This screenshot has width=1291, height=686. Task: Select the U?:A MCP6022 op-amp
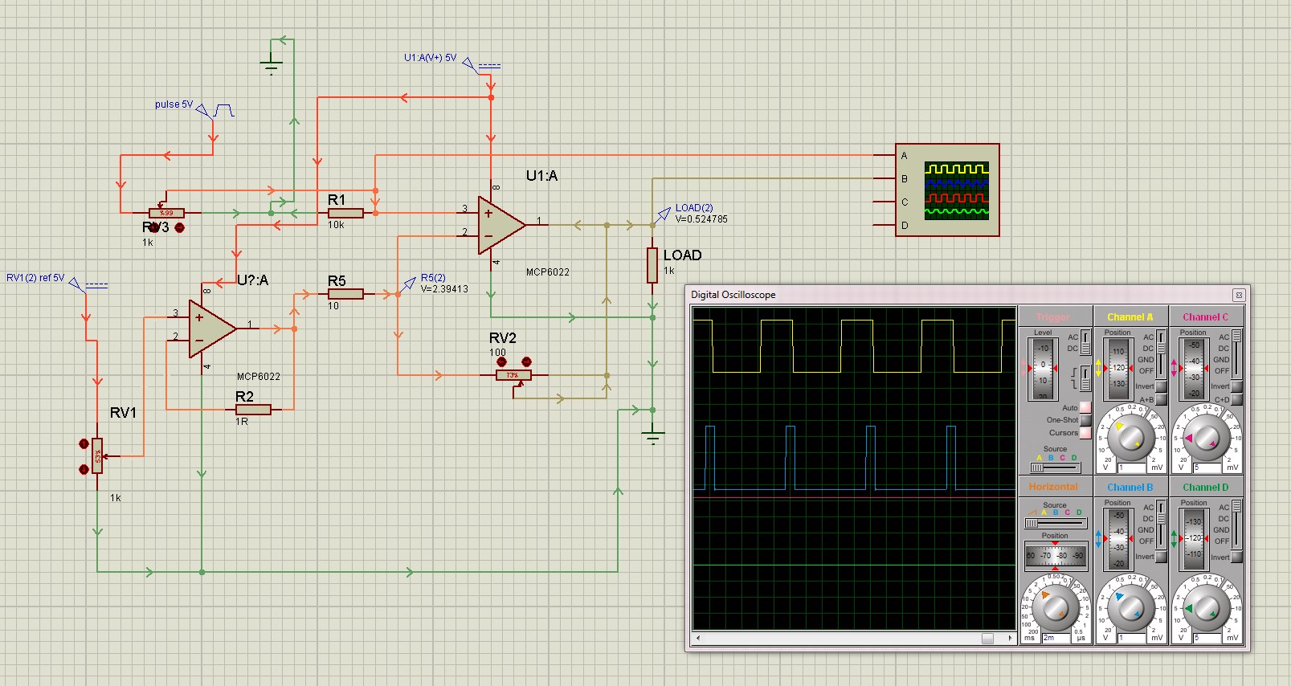tap(211, 328)
